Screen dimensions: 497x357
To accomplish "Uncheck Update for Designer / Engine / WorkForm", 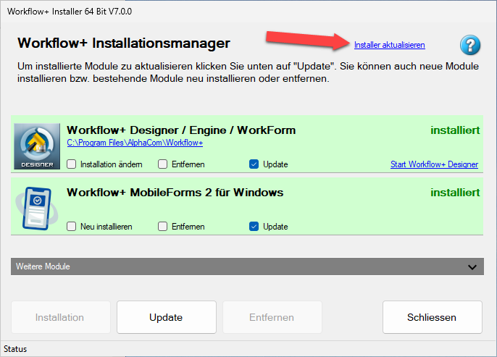I will pos(254,164).
